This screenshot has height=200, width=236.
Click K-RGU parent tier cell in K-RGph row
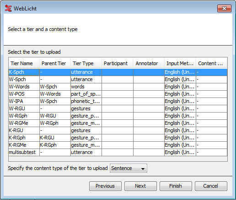(55, 138)
